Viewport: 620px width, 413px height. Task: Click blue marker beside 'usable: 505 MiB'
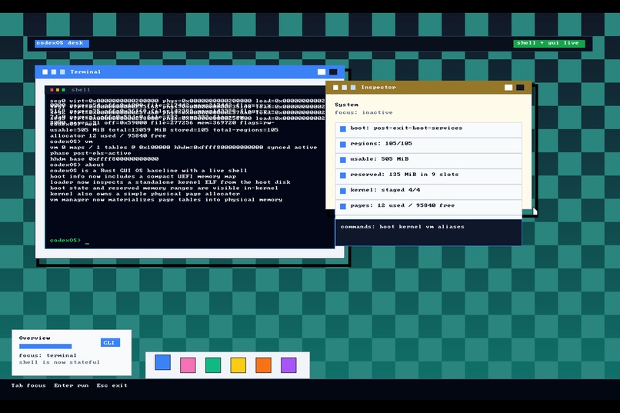(343, 160)
